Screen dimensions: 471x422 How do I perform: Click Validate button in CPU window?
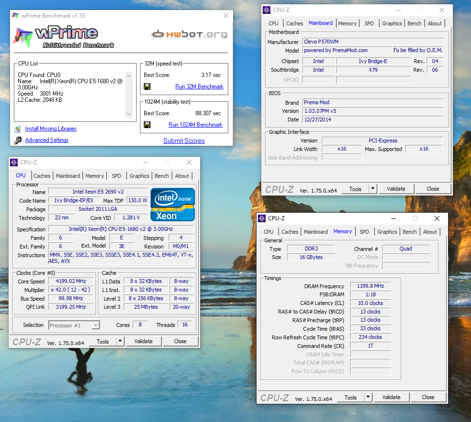(144, 341)
